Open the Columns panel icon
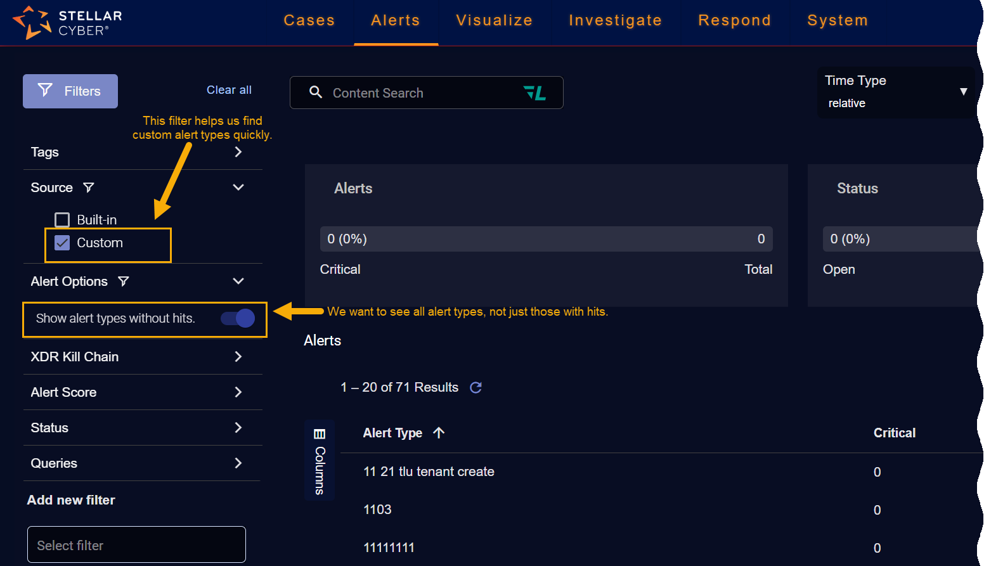This screenshot has height=566, width=984. 320,434
